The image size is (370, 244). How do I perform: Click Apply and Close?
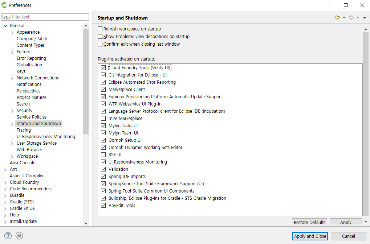pos(310,236)
